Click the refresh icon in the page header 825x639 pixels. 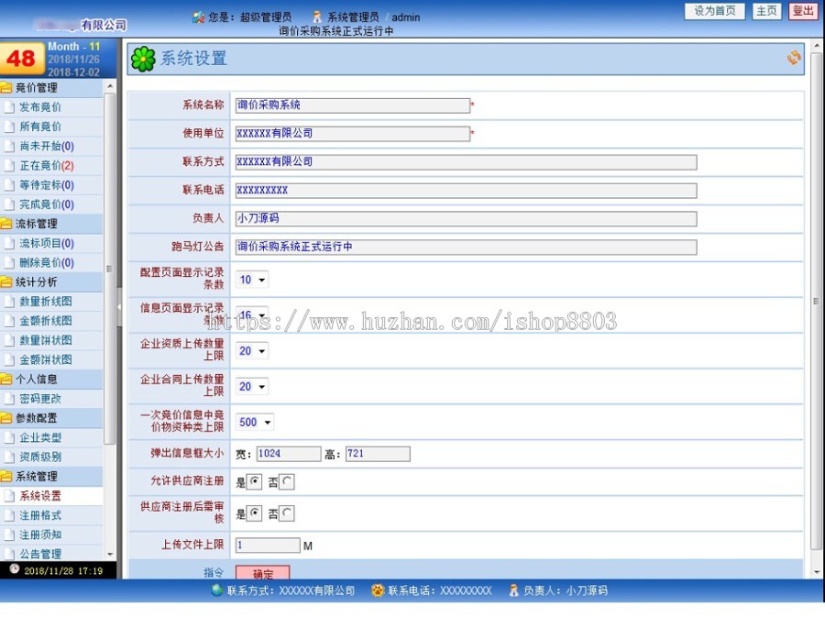tap(794, 58)
